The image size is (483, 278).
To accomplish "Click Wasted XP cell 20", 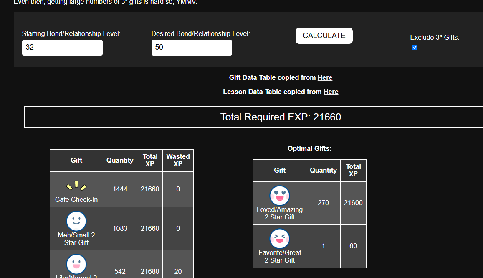I will (178, 271).
